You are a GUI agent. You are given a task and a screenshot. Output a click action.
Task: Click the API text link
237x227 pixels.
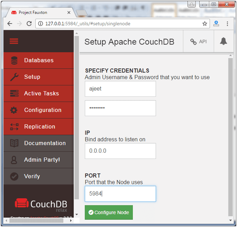tap(203, 41)
